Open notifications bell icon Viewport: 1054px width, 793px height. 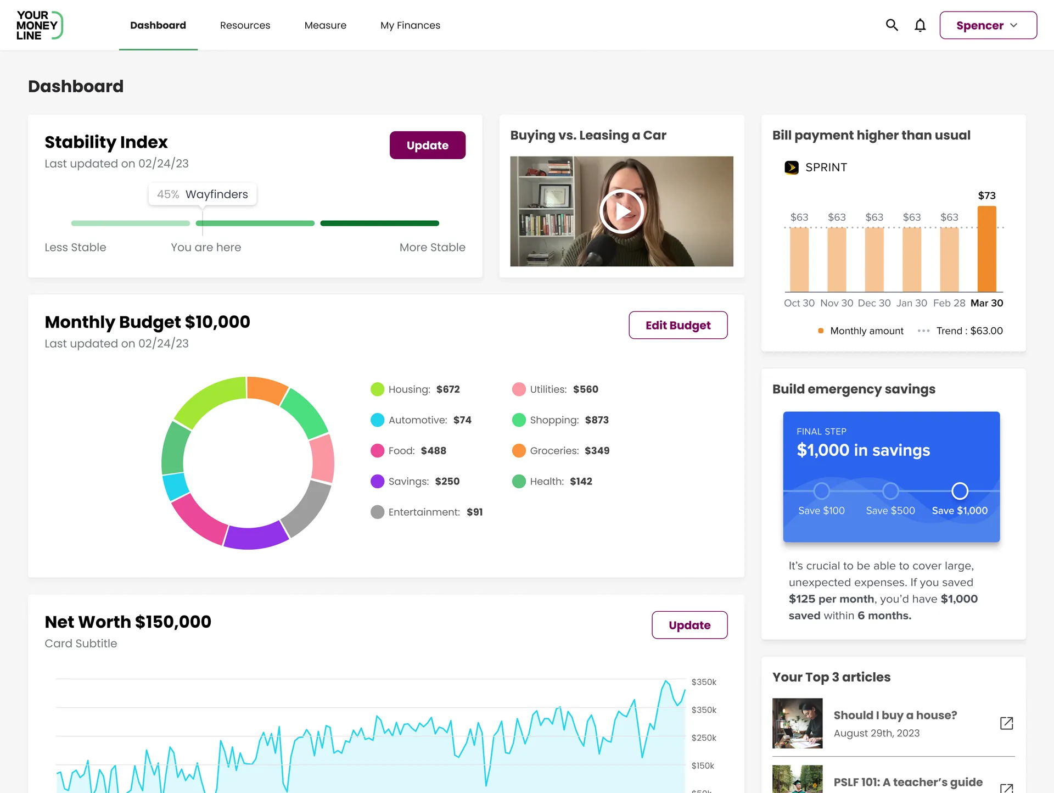coord(920,25)
